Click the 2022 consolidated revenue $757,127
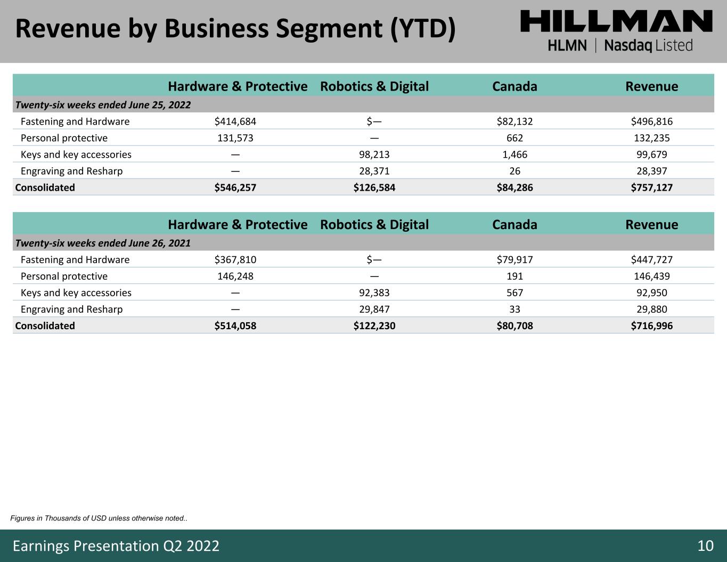This screenshot has height=562, width=727. [x=652, y=188]
